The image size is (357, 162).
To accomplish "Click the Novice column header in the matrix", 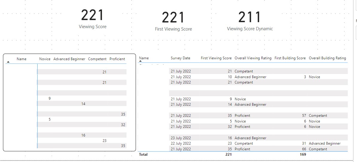I will pyautogui.click(x=45, y=59).
